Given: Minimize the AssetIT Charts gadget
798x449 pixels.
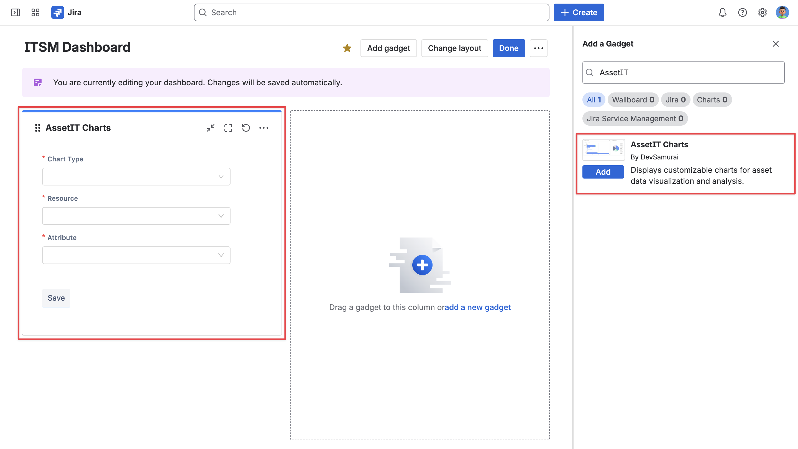Looking at the screenshot, I should [211, 128].
